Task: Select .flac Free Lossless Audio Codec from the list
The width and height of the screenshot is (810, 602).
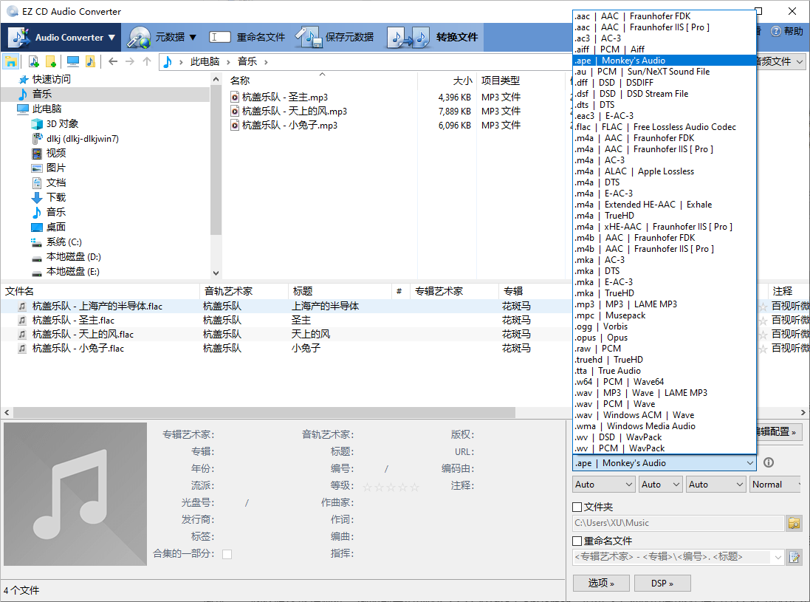Action: point(656,127)
